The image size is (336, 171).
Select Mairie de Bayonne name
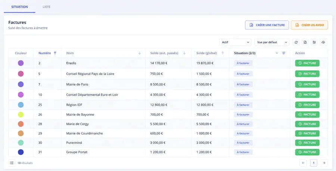pyautogui.click(x=80, y=114)
